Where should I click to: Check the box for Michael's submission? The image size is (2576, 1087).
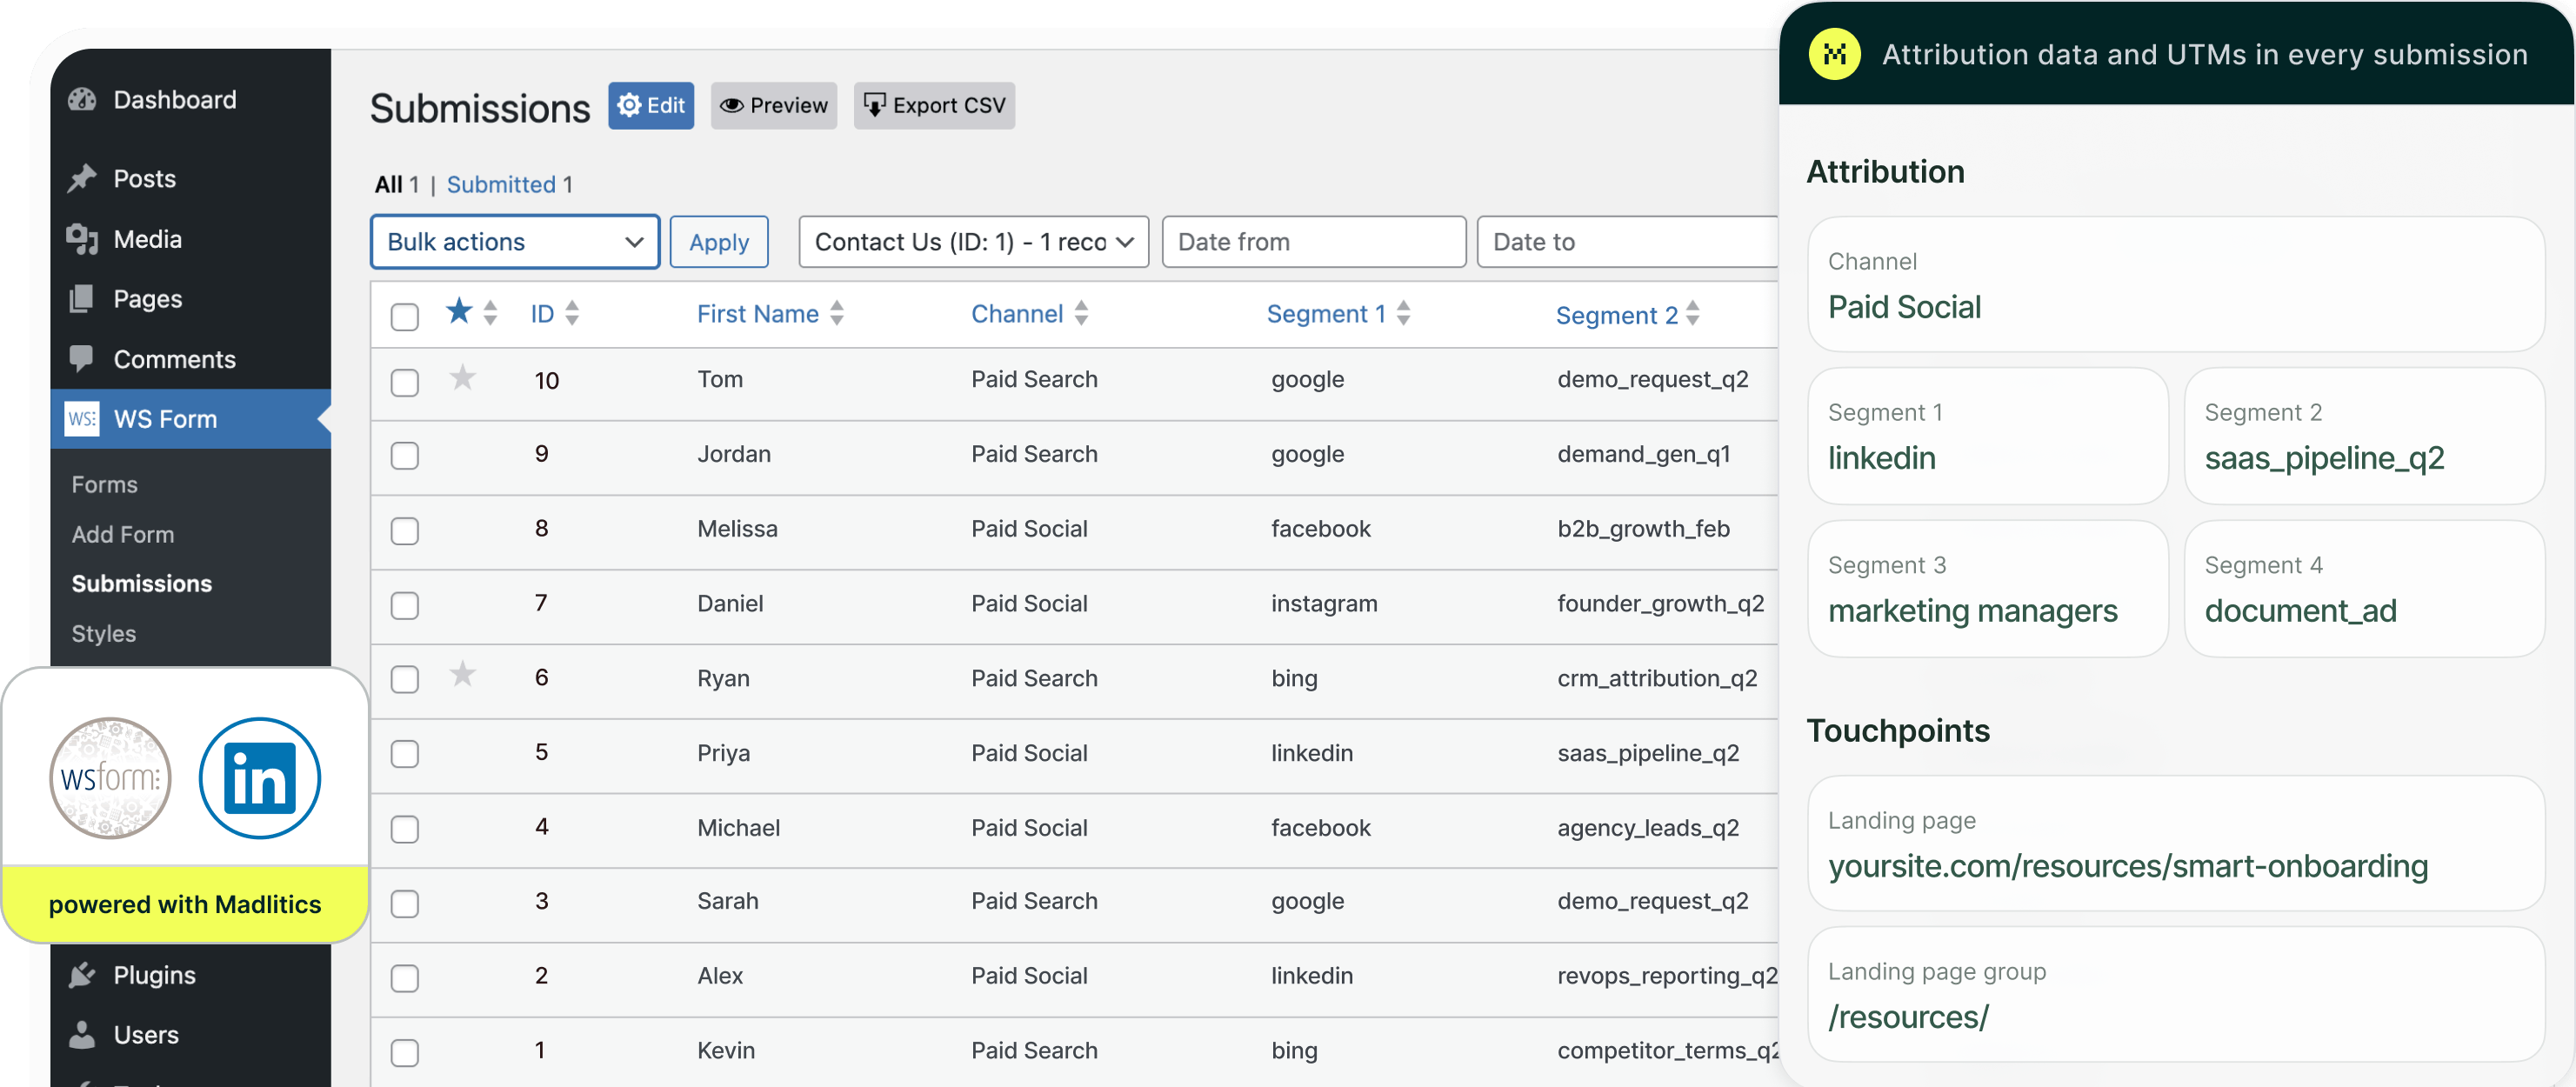click(405, 829)
